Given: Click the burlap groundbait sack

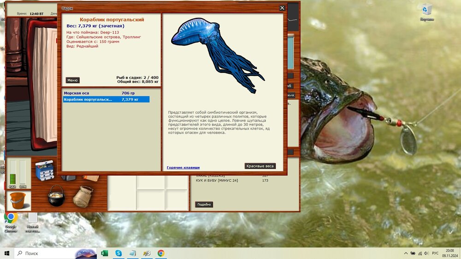Looking at the screenshot, I should pyautogui.click(x=83, y=196).
